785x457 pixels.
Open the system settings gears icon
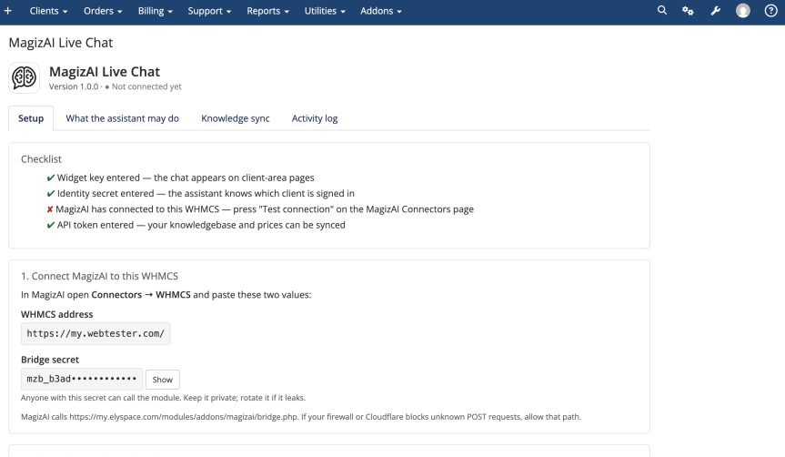[x=688, y=11]
